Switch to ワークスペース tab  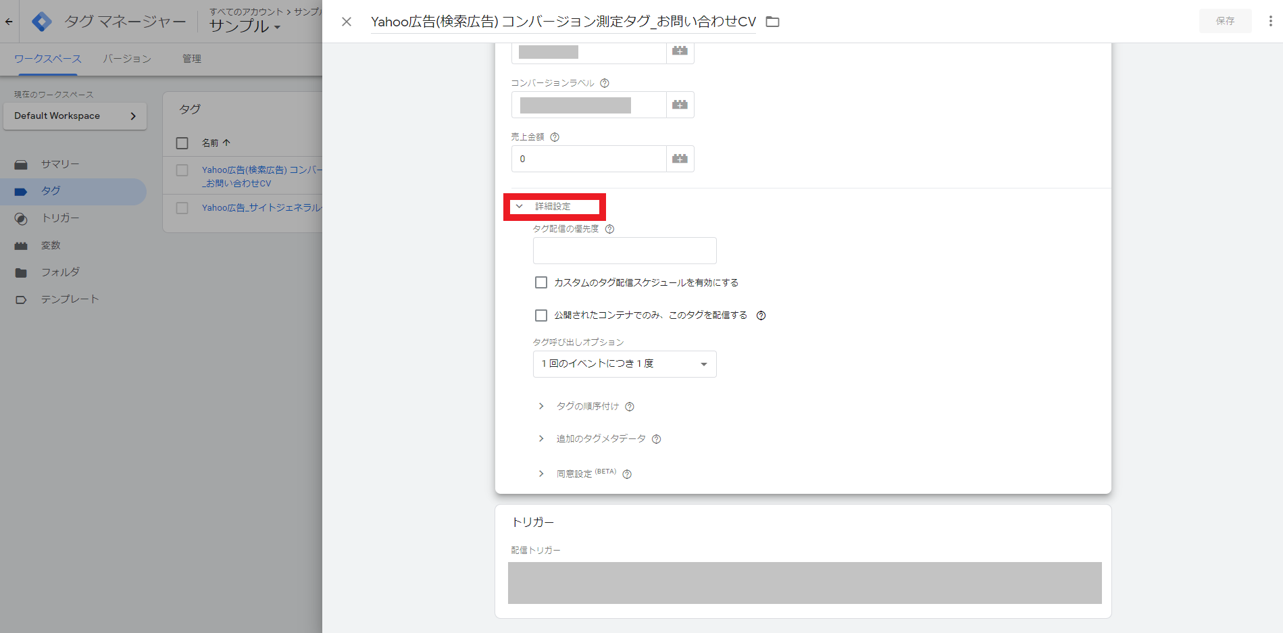point(47,59)
